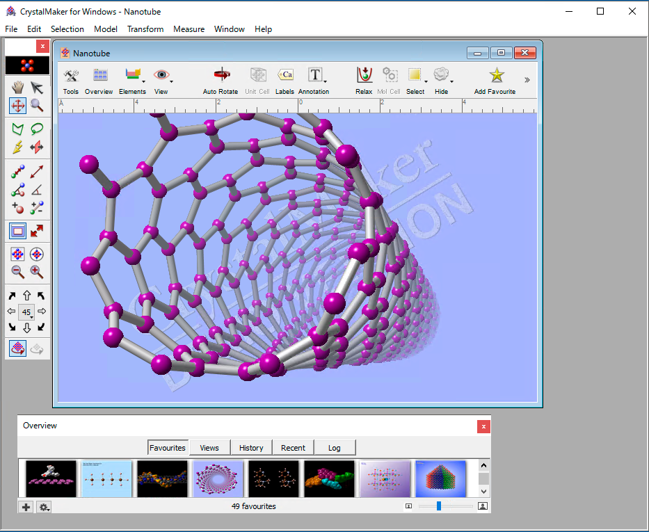Screen dimensions: 649x532
Task: Toggle the model rotation mode icon
Action: 17,348
